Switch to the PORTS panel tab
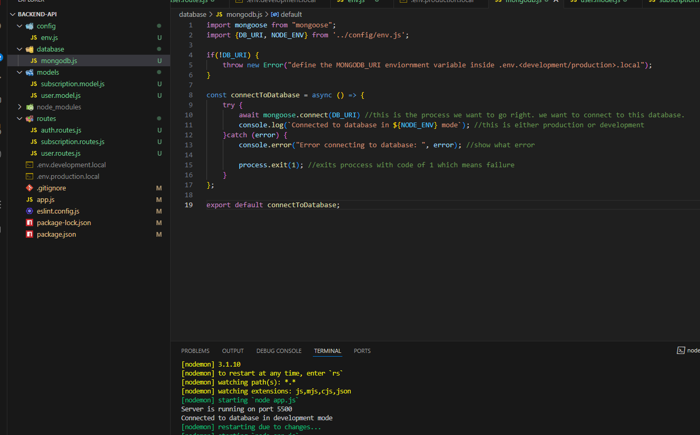This screenshot has width=700, height=435. pos(362,351)
